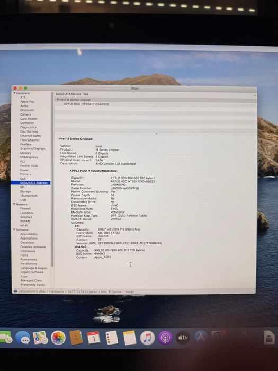Viewport: 278px width, 371px height.
Task: Select Developer under Software
Action: point(28,243)
